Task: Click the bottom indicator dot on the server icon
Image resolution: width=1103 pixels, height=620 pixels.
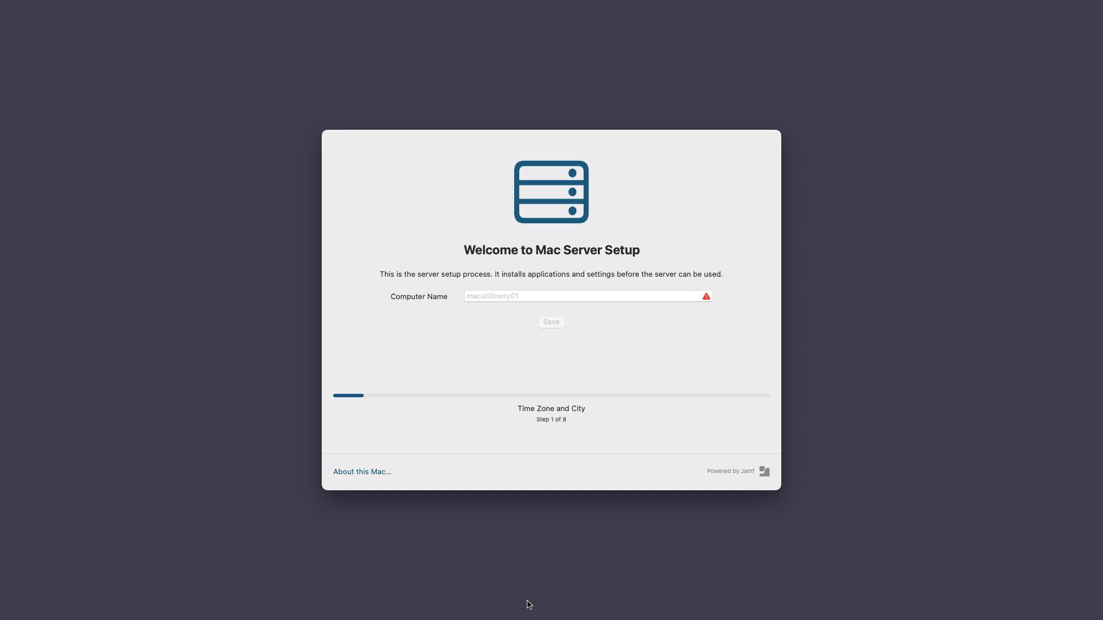Action: coord(573,211)
